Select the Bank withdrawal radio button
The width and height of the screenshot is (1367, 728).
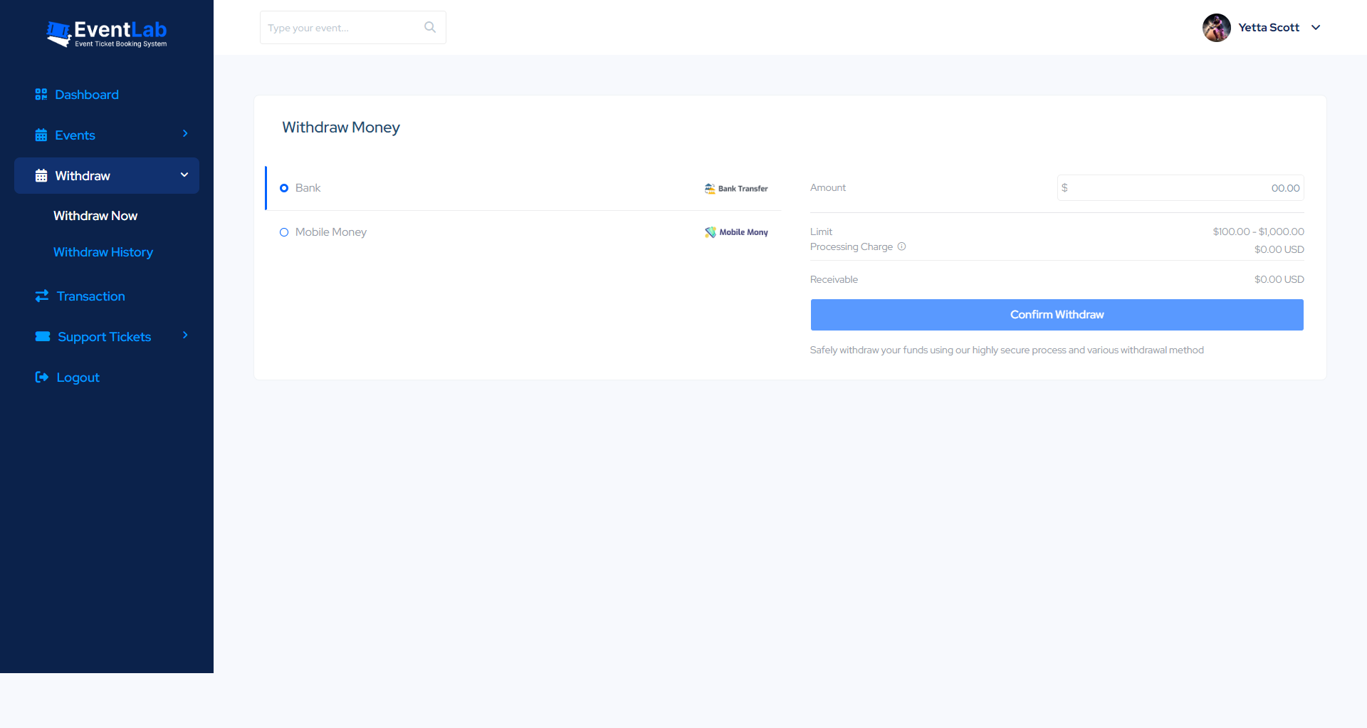tap(284, 188)
